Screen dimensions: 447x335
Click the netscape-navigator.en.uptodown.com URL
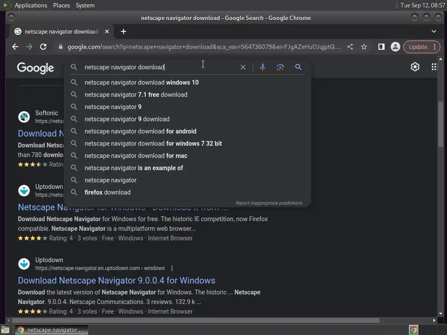pyautogui.click(x=100, y=268)
